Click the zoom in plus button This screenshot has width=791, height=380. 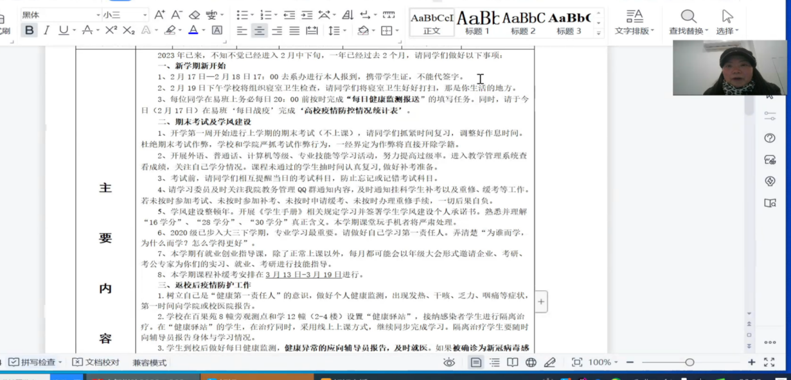751,362
